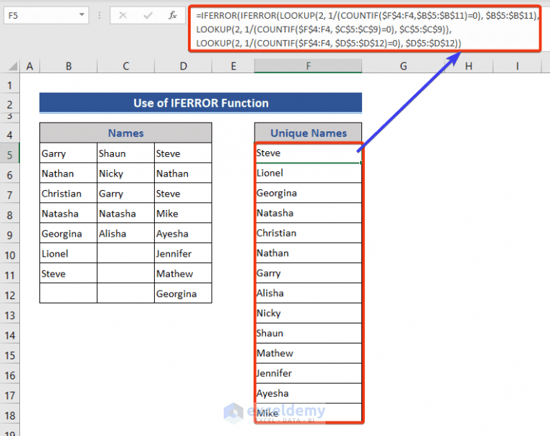Select cell F5 containing Steve
Viewport: 550px width, 436px height.
pyautogui.click(x=308, y=153)
